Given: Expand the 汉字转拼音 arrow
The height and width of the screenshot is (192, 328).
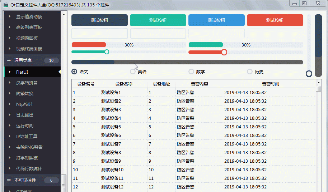Looking at the screenshot, I should coord(10,83).
